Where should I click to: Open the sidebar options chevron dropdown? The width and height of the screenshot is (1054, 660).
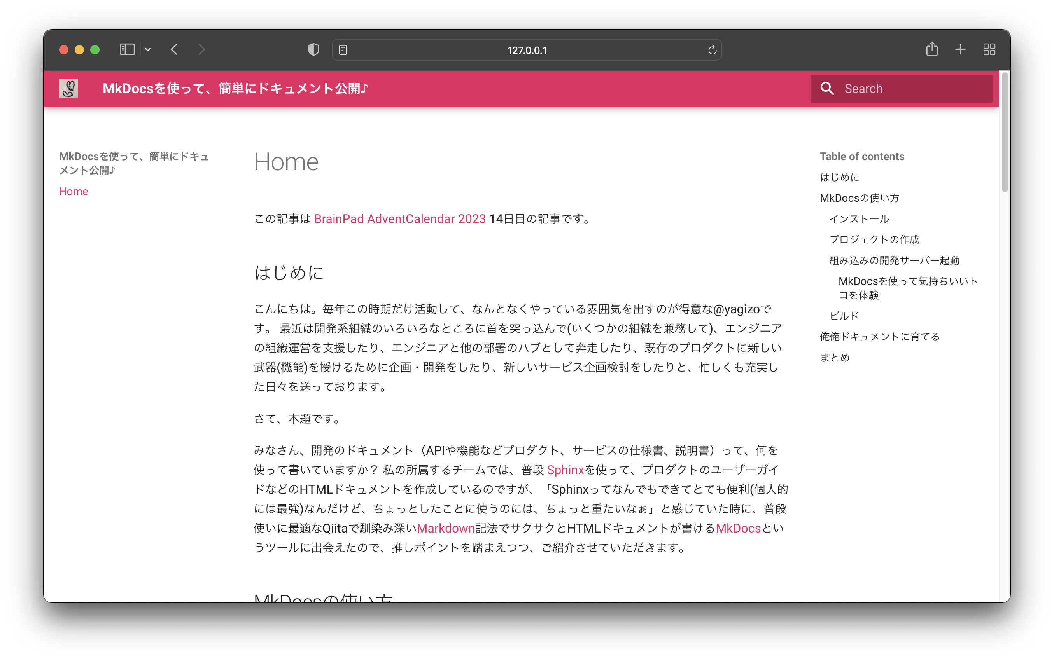[148, 50]
